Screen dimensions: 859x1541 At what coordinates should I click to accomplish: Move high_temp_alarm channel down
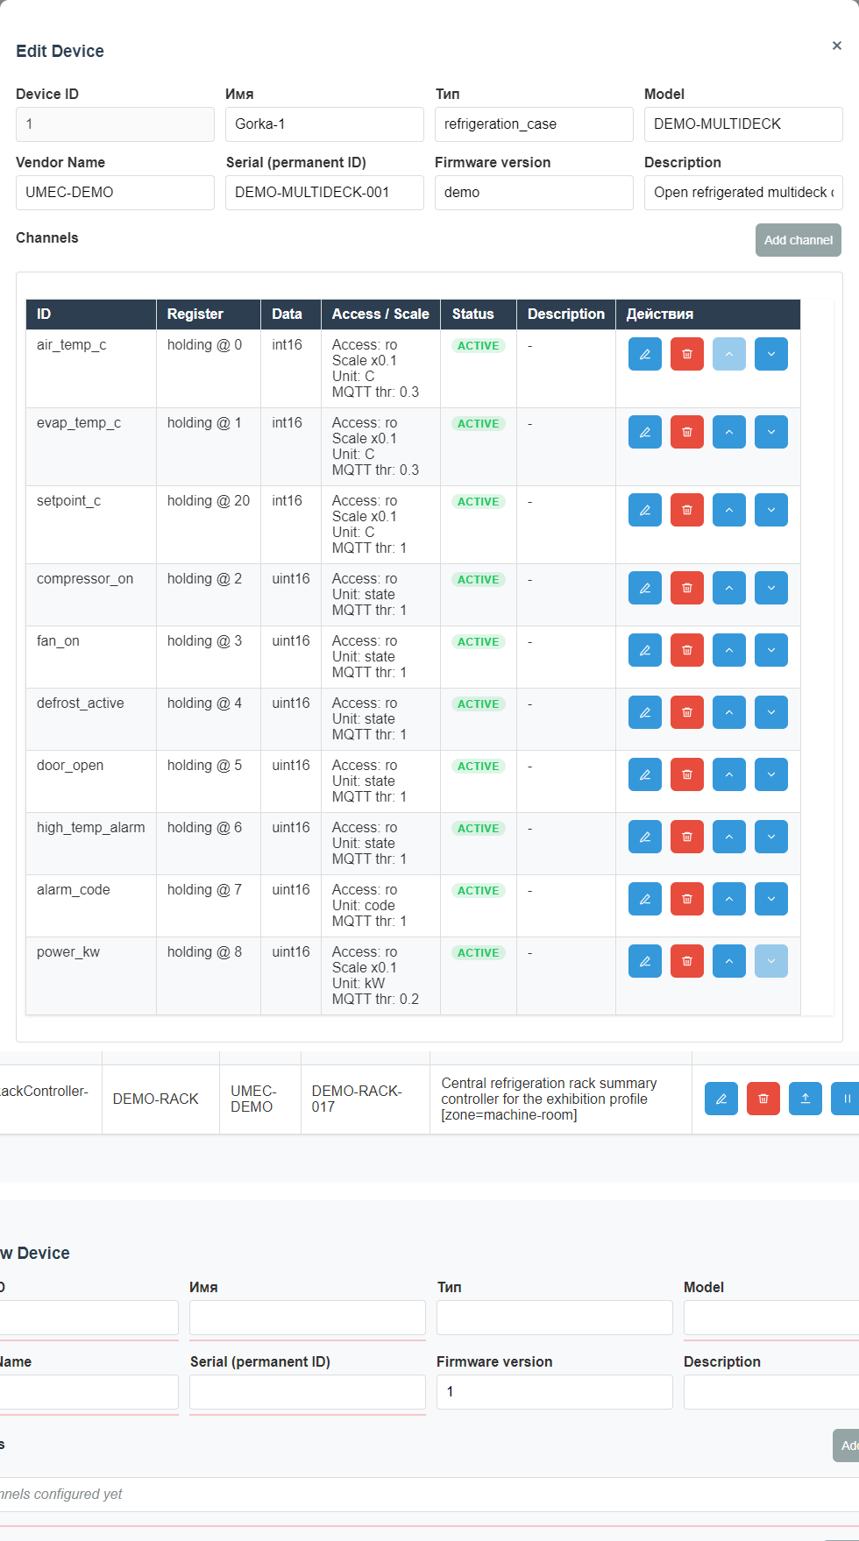pyautogui.click(x=770, y=837)
